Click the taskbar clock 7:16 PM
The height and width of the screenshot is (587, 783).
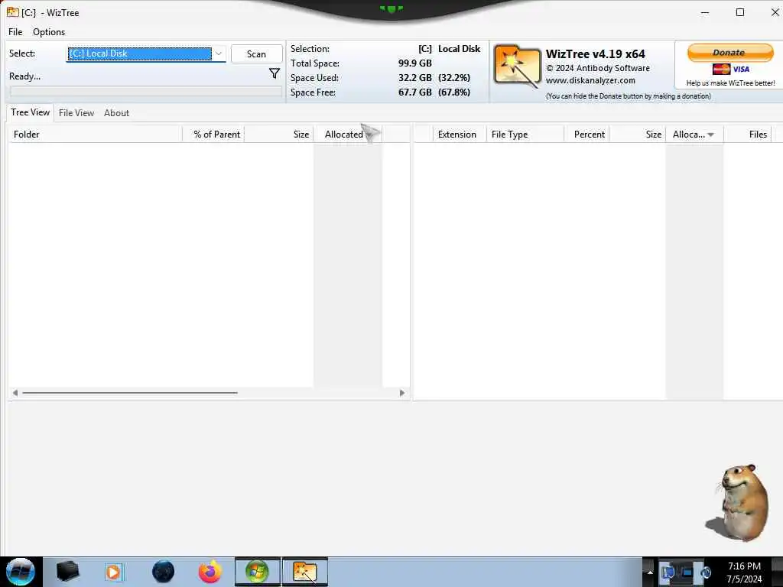coord(744,566)
